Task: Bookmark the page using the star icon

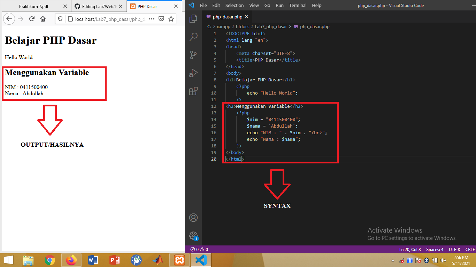Action: pyautogui.click(x=171, y=19)
